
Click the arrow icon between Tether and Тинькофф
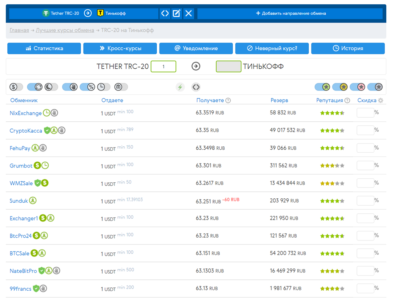click(x=88, y=13)
